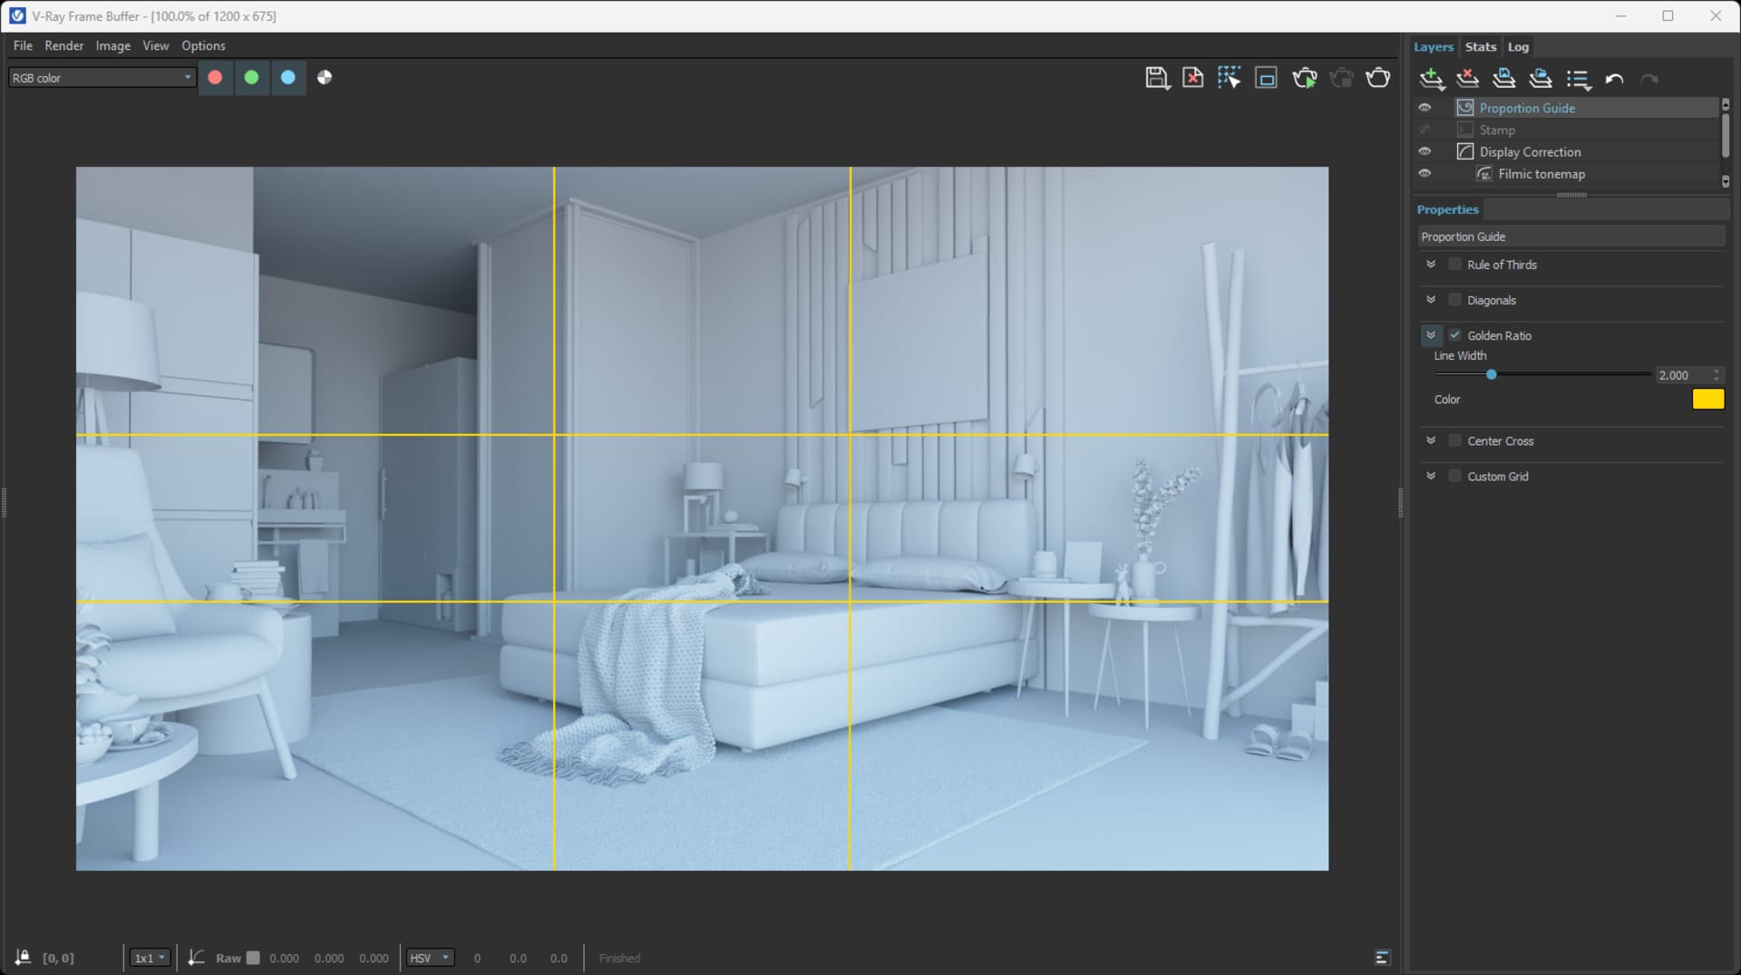The width and height of the screenshot is (1741, 975).
Task: Switch to the Stats tab
Action: click(1481, 47)
